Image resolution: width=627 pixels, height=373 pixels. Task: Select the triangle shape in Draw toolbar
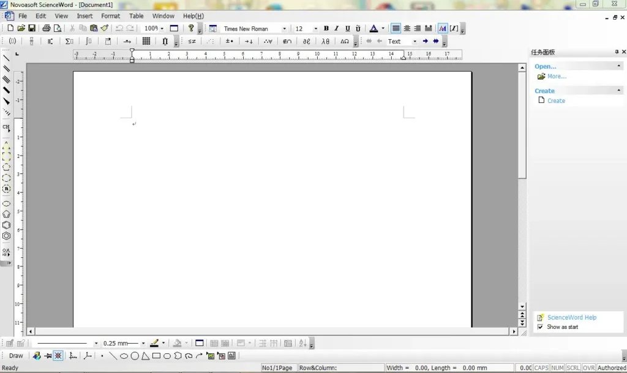(x=145, y=356)
